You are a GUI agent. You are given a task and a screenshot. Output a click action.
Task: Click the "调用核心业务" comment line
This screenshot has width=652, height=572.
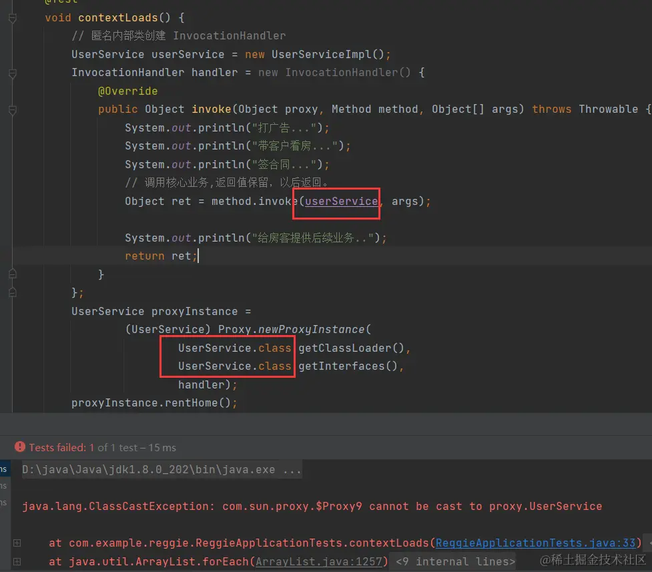[227, 183]
